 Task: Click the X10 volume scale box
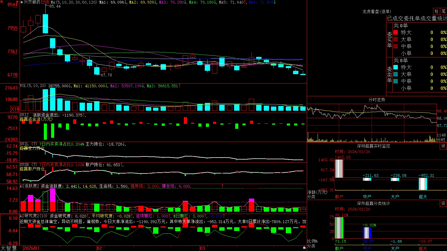pos(15,109)
